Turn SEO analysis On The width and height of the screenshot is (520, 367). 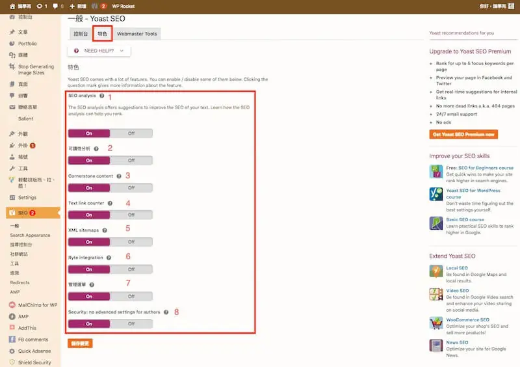89,133
